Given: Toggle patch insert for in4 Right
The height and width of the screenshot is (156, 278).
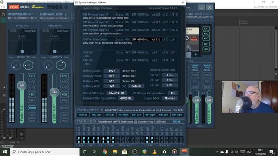Looking at the screenshot, I should tap(113, 140).
